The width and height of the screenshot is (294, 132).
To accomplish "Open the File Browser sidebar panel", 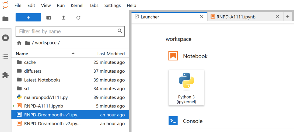I will coord(5,19).
